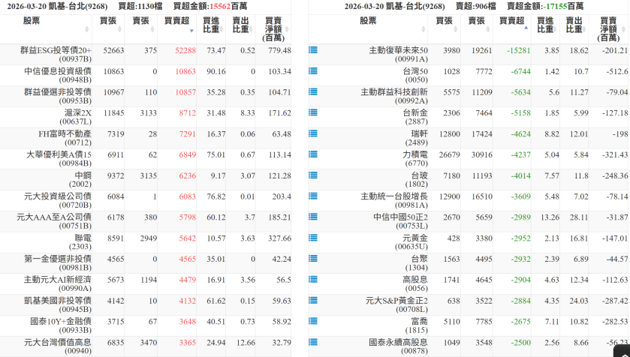Click list icon for 高股息 (0056) row

coord(313,280)
